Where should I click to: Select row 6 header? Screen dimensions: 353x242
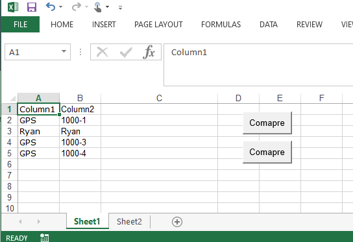(x=9, y=164)
